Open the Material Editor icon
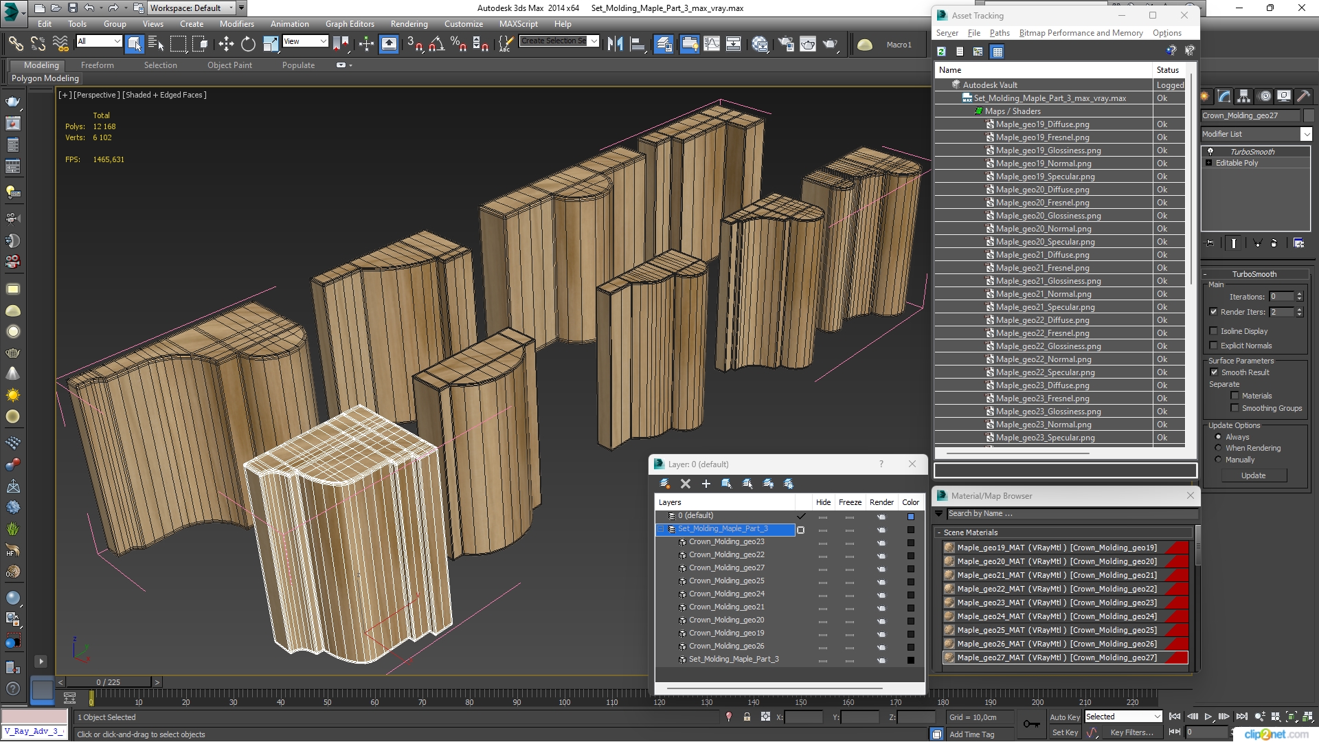 pyautogui.click(x=760, y=44)
